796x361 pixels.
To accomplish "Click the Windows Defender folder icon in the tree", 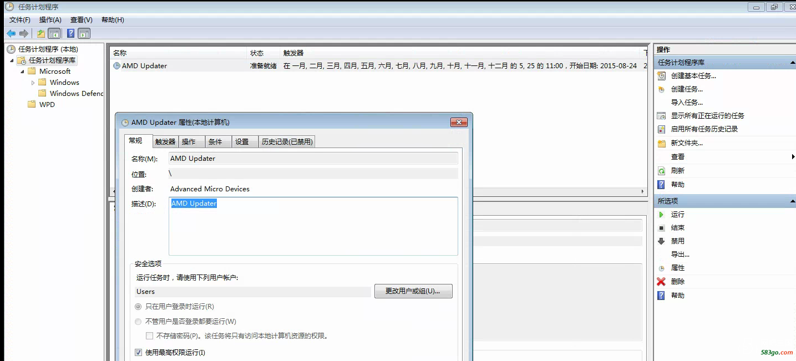I will (x=42, y=94).
